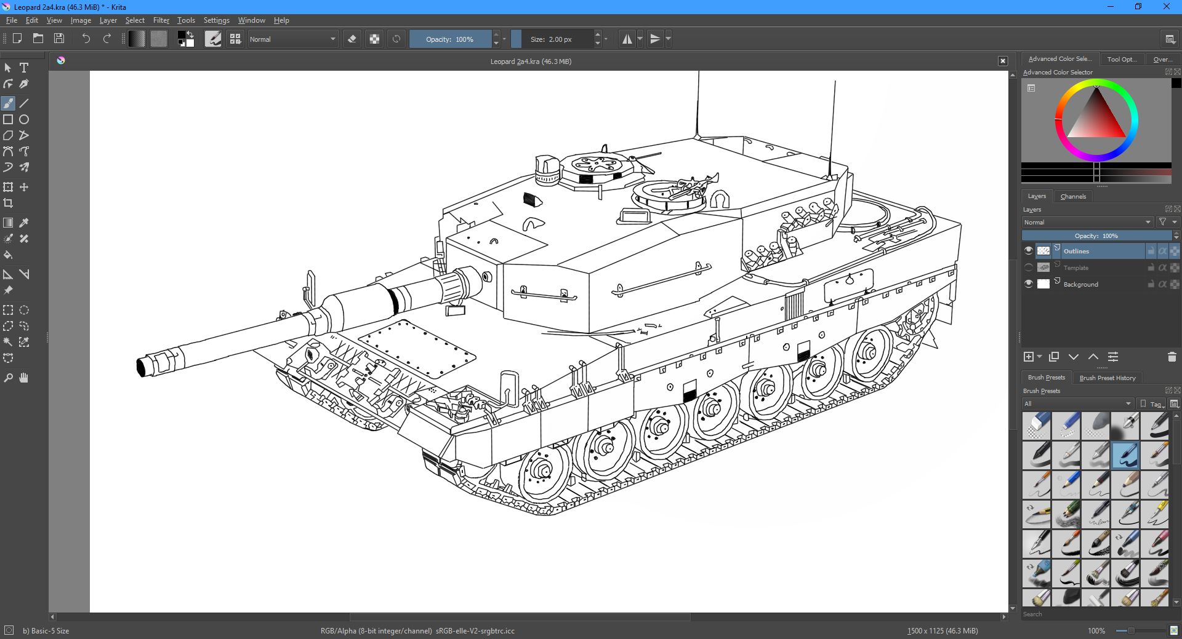Select the Ellipse shape tool
The image size is (1182, 639).
(x=24, y=119)
